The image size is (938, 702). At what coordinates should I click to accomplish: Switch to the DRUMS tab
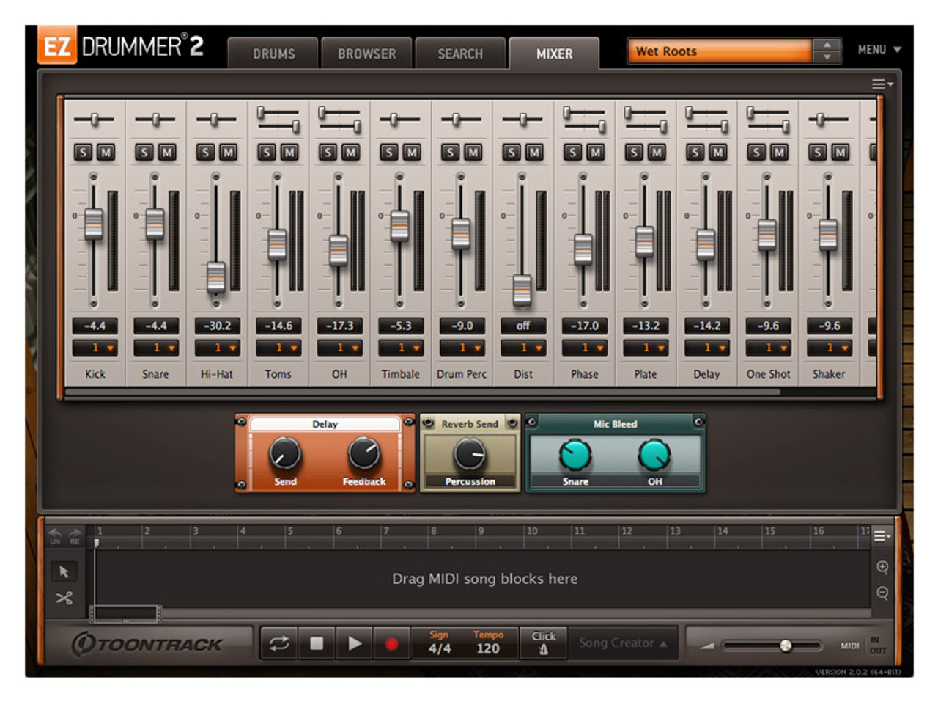273,54
